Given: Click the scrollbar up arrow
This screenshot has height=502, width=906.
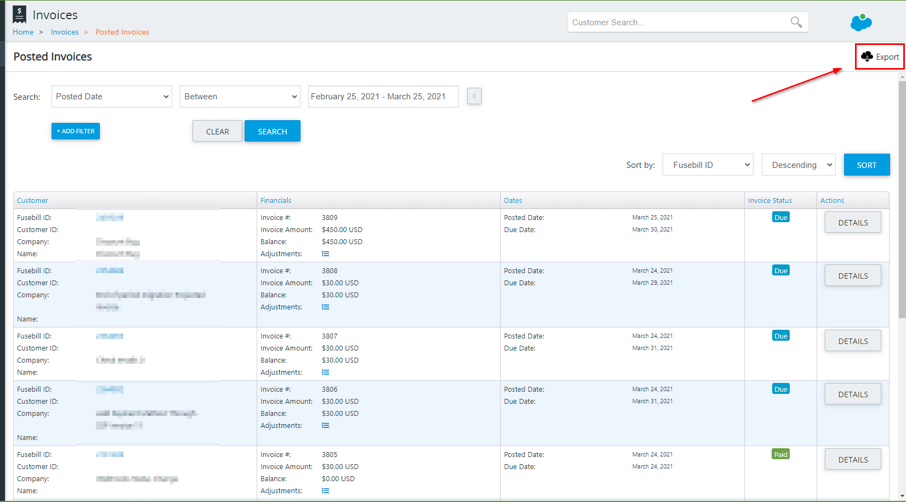Looking at the screenshot, I should 902,77.
